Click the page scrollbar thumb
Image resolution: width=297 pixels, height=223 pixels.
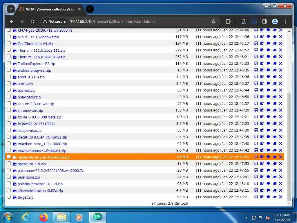tap(289, 147)
